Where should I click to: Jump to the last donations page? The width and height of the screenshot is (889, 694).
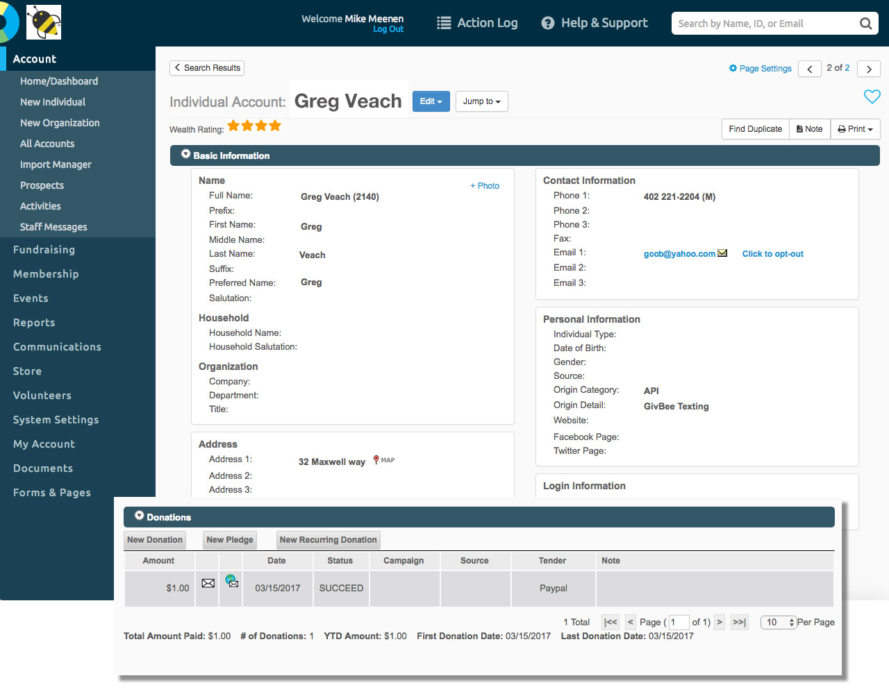[x=739, y=623]
